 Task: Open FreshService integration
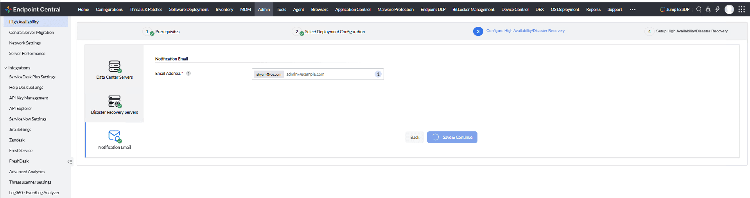pyautogui.click(x=21, y=150)
